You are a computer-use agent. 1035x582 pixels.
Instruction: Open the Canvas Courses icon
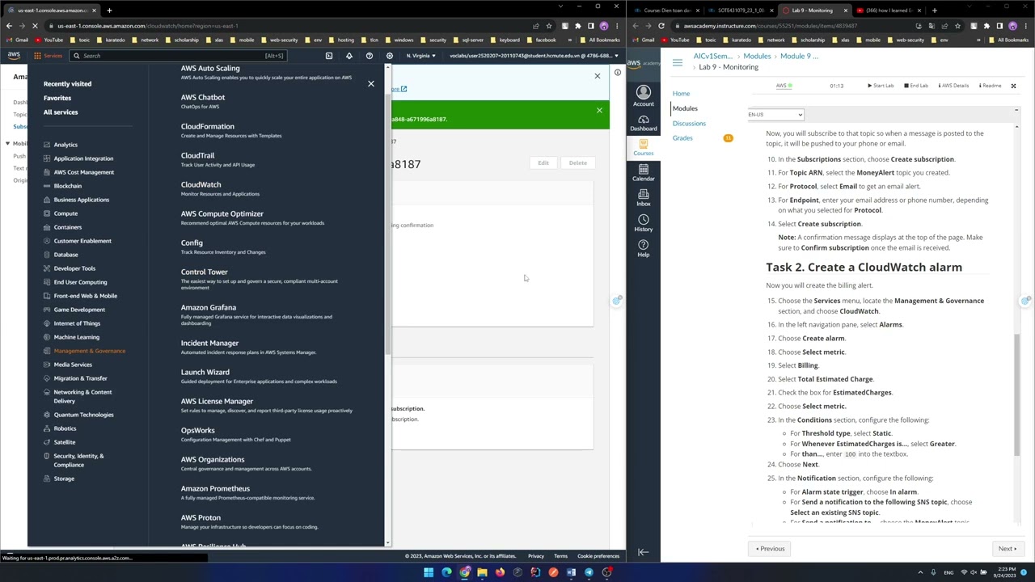coord(644,148)
